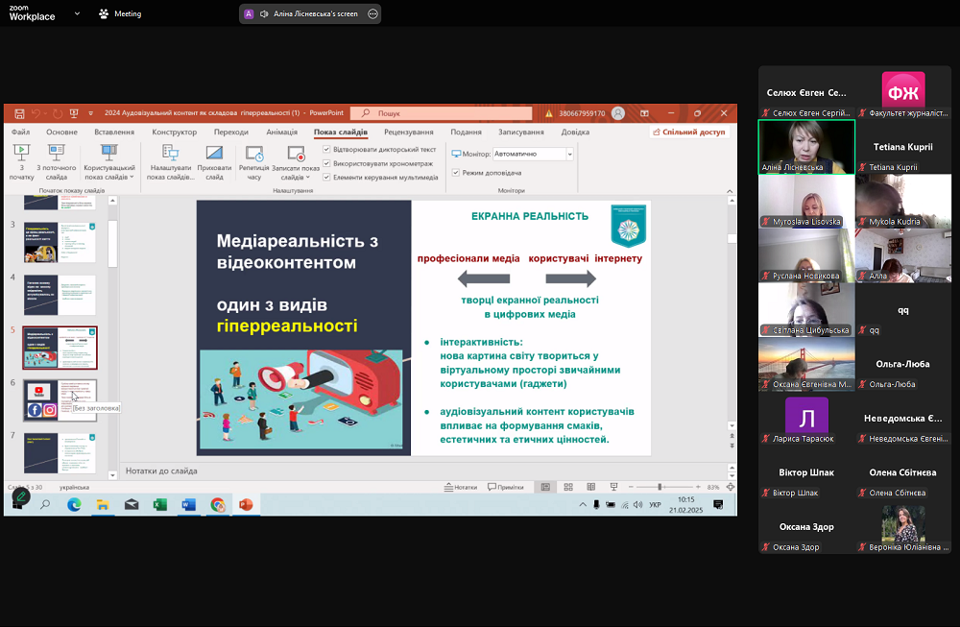Screen dimensions: 960x627
Task: Uncheck 'Використовувати хронометраж' option
Action: (x=327, y=163)
